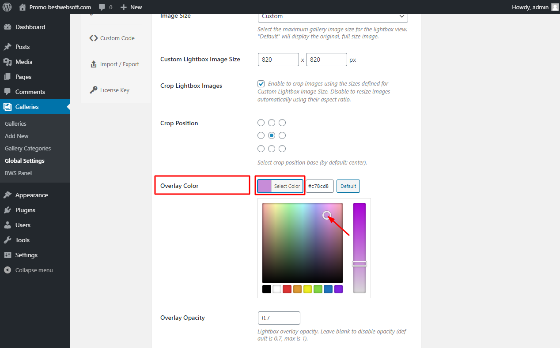Click the Collapse menu arrow icon
The width and height of the screenshot is (560, 348).
click(x=8, y=270)
